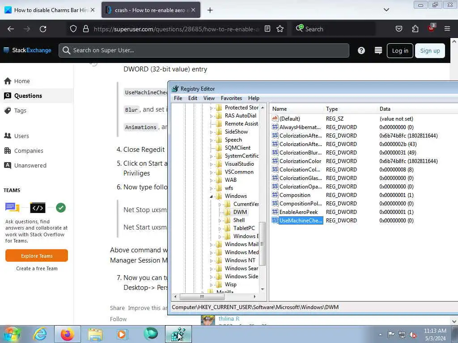This screenshot has width=458, height=343.
Task: Click registry tree horizontal scrollbar thumb
Action: coord(202,297)
